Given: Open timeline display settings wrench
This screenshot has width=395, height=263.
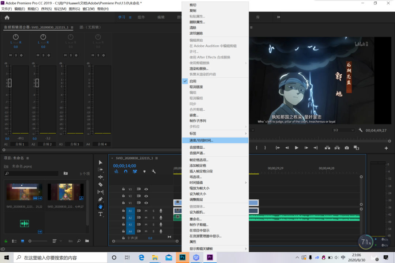Looking at the screenshot, I should [x=154, y=171].
